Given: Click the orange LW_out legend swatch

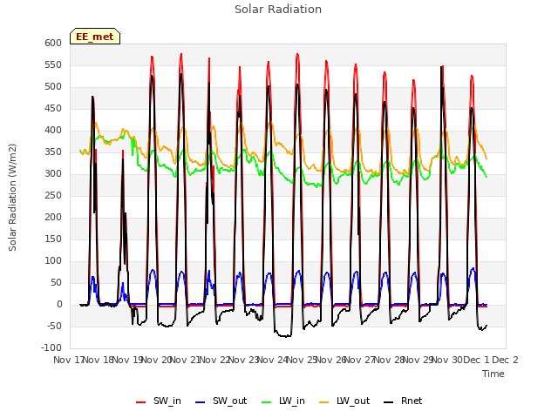Looking at the screenshot, I should [324, 402].
